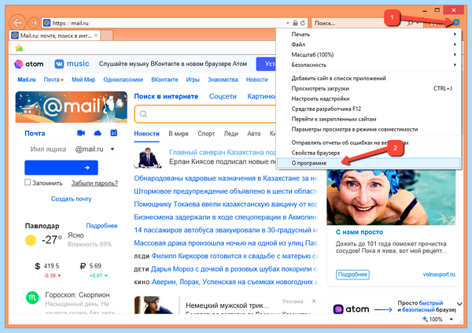Select the Спорт news tab
The width and height of the screenshot is (472, 333).
(206, 134)
